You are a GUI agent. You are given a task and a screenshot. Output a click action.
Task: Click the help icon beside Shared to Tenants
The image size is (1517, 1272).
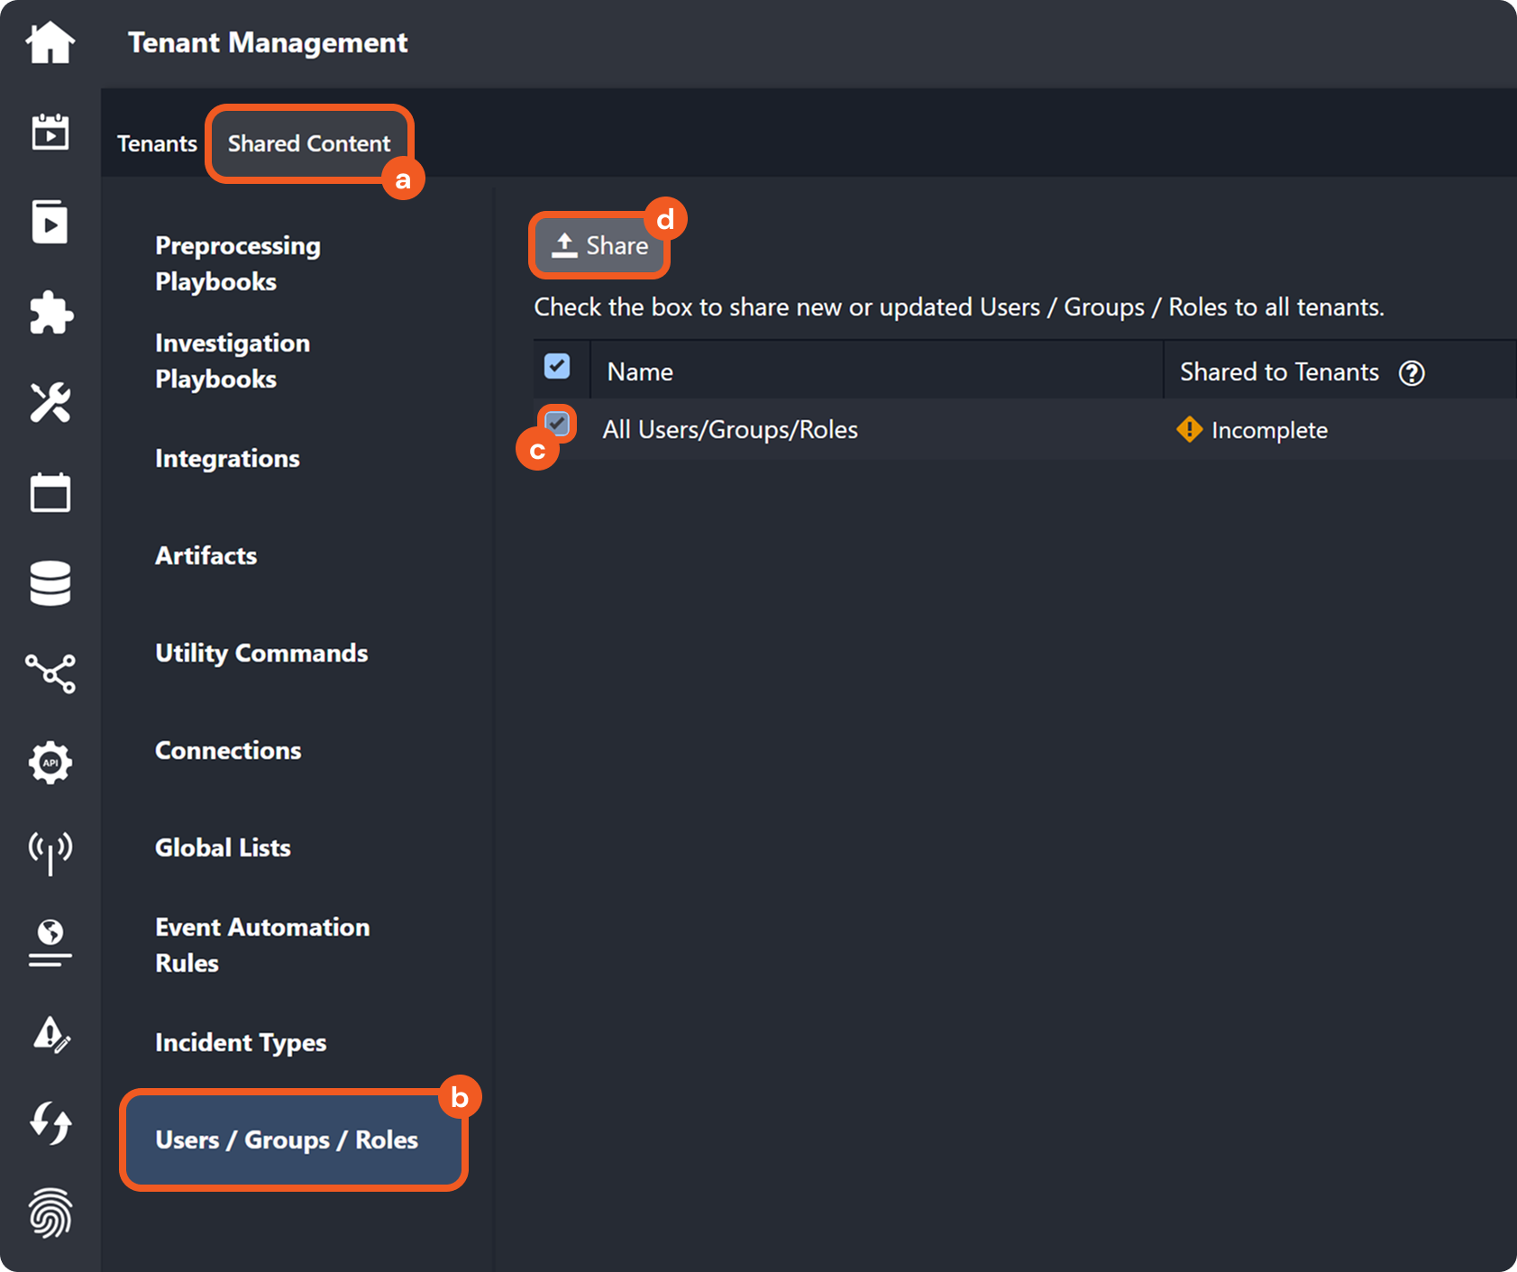click(1412, 373)
